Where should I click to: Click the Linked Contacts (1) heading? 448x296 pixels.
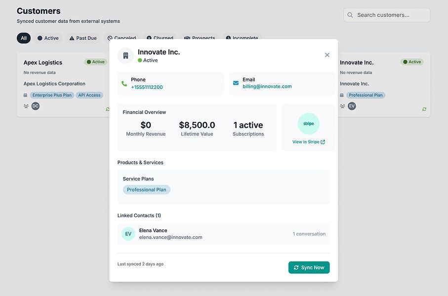point(139,216)
